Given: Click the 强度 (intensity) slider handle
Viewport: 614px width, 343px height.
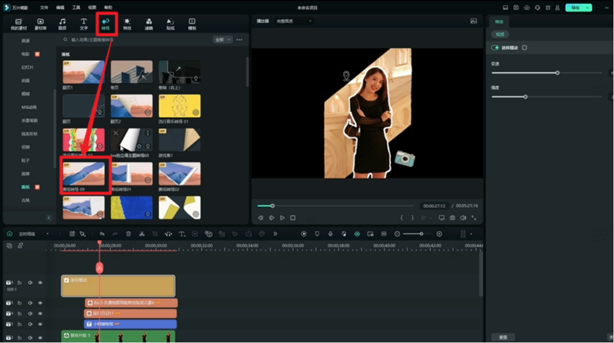Looking at the screenshot, I should coord(525,97).
